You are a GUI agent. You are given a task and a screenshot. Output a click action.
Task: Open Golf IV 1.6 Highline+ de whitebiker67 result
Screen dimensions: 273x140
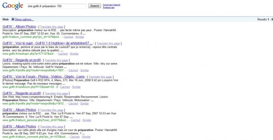[x=47, y=43]
